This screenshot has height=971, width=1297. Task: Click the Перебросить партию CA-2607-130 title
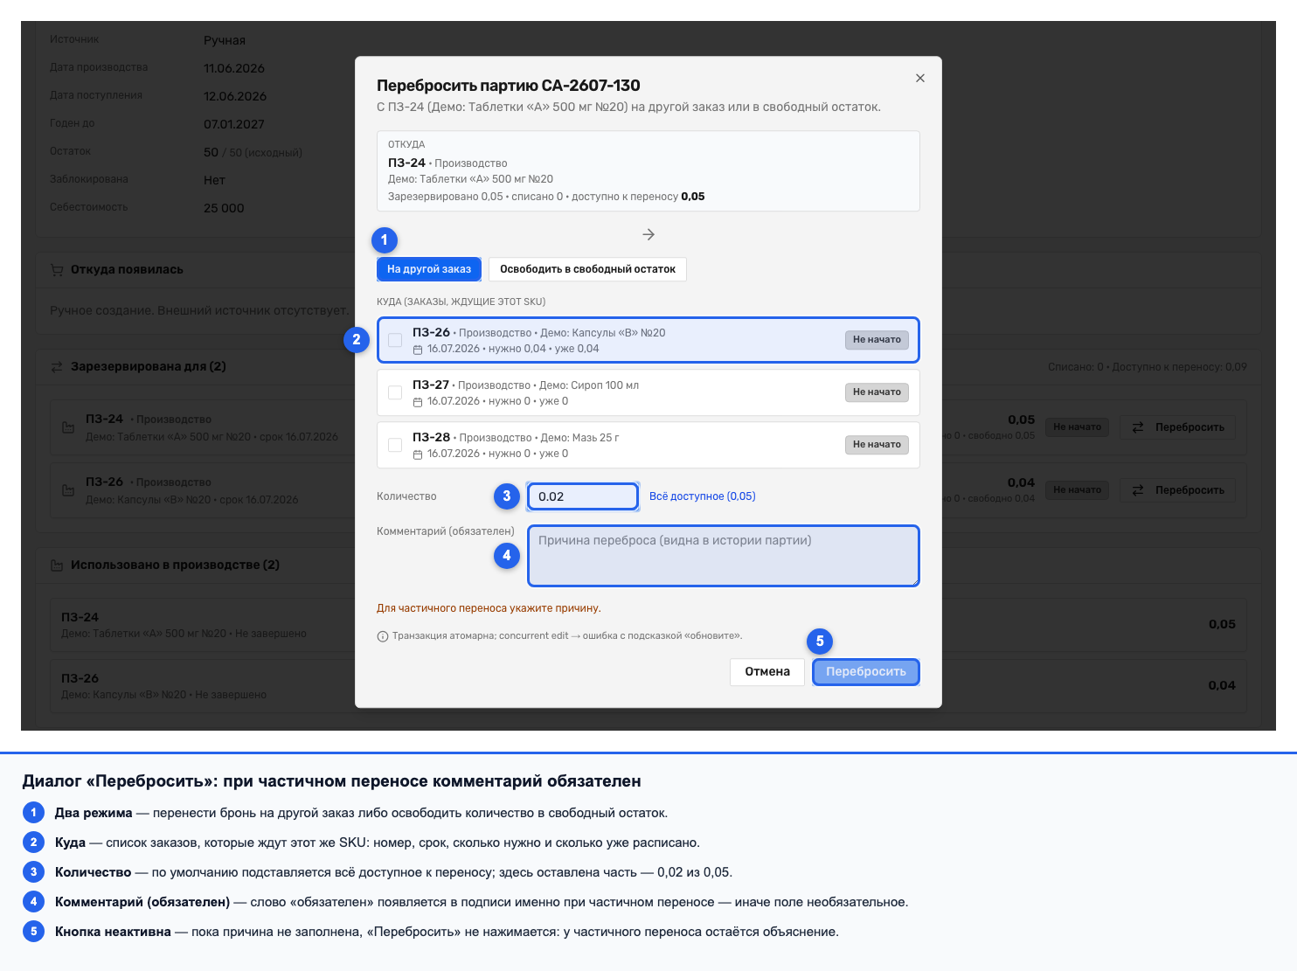tap(509, 86)
